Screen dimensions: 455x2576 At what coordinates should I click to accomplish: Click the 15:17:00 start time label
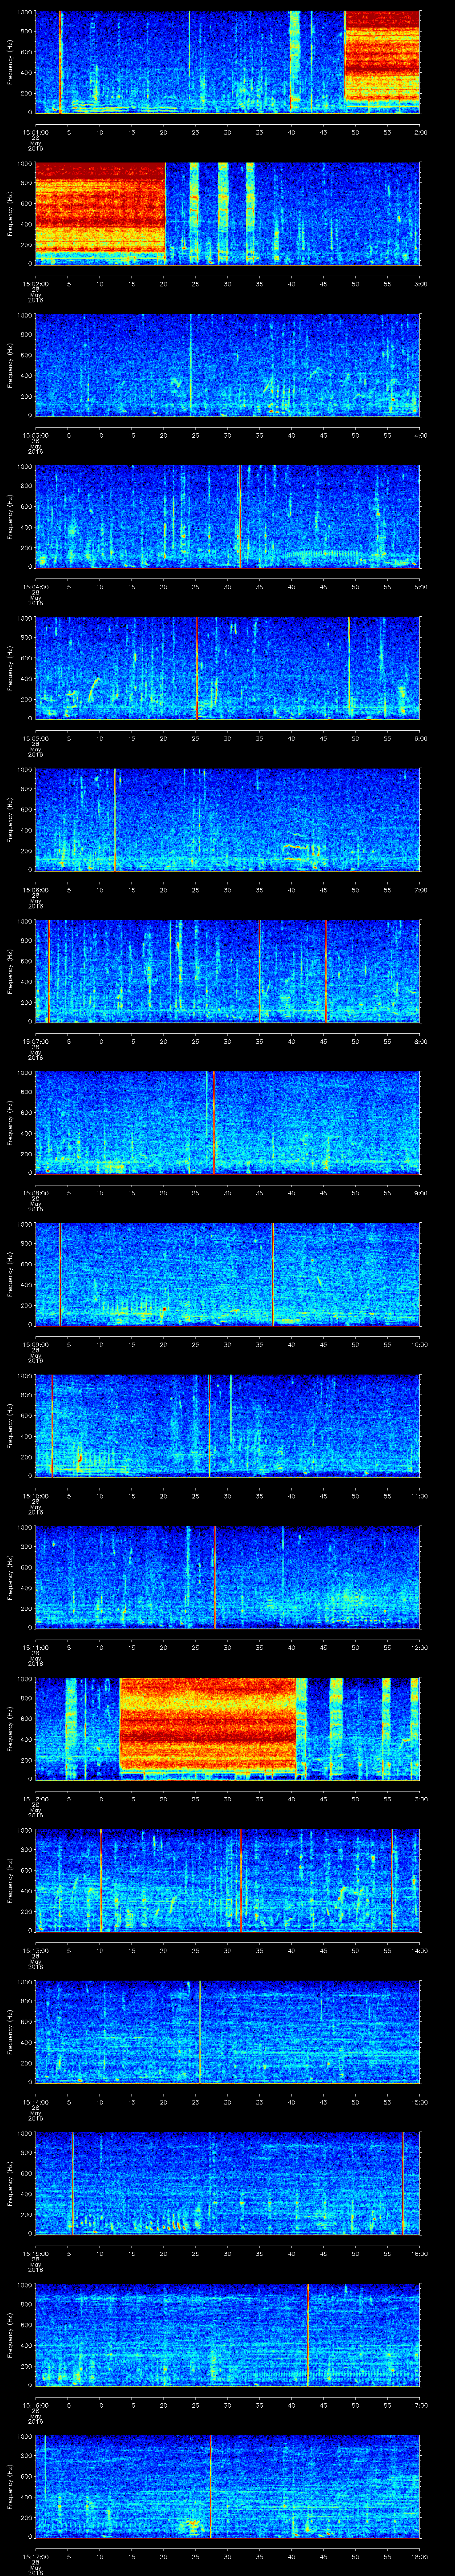tap(35, 2556)
